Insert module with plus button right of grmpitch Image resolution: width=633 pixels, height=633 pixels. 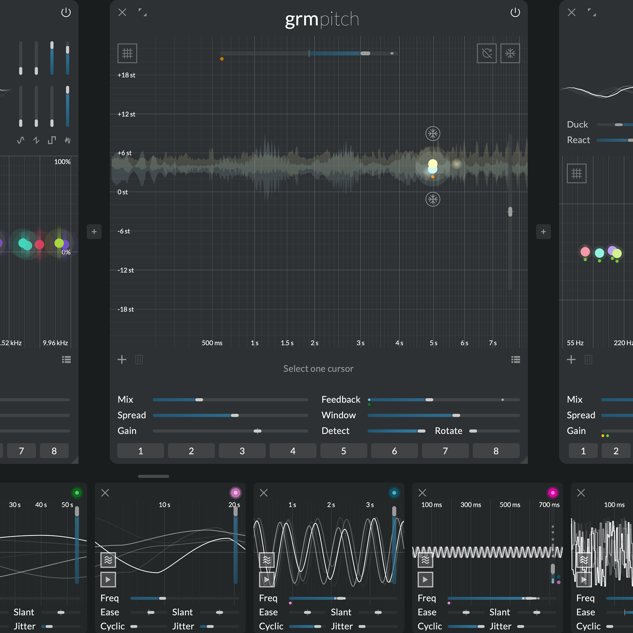543,232
